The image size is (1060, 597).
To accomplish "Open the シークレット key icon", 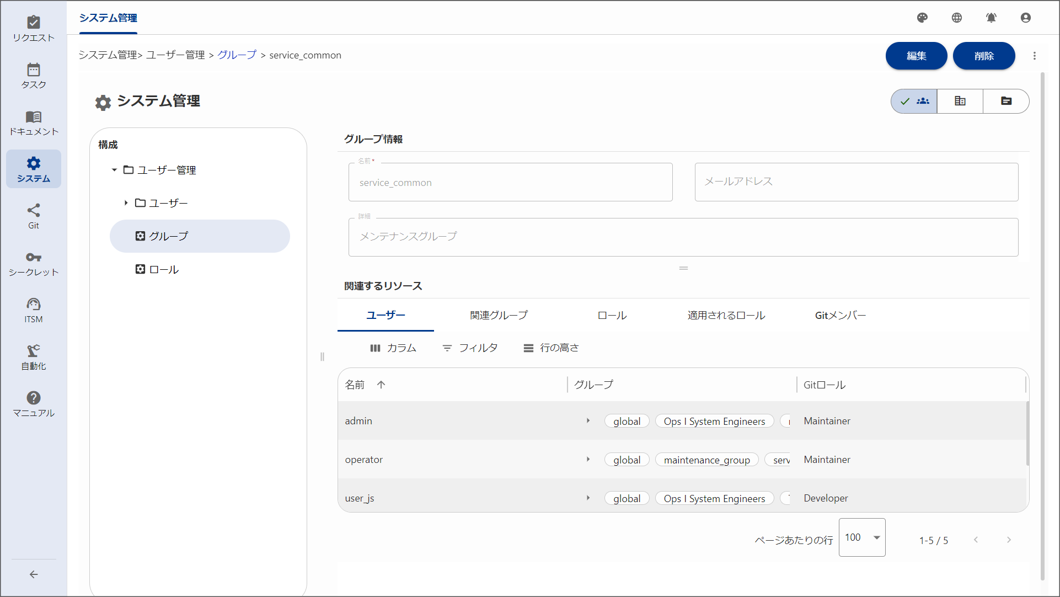I will click(x=34, y=263).
